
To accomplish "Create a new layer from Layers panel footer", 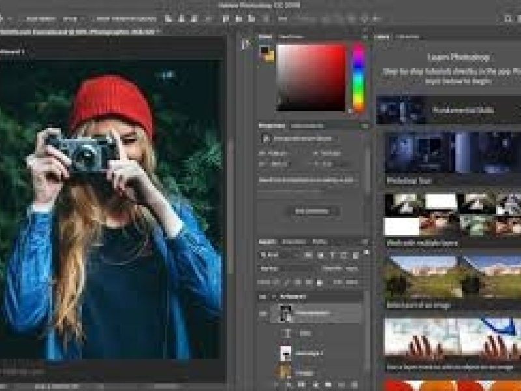I will 341,384.
